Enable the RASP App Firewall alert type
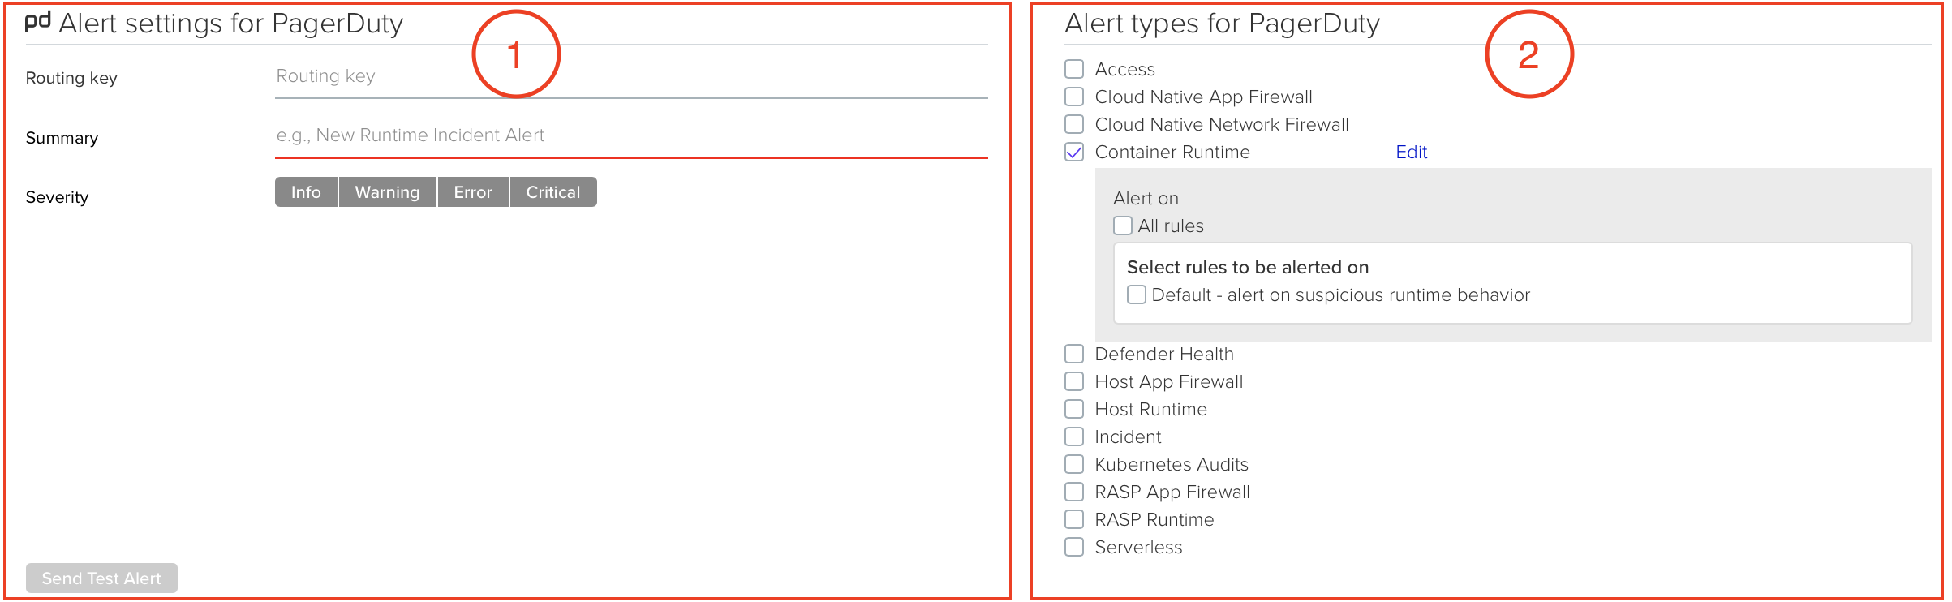The width and height of the screenshot is (1952, 602). (1074, 492)
